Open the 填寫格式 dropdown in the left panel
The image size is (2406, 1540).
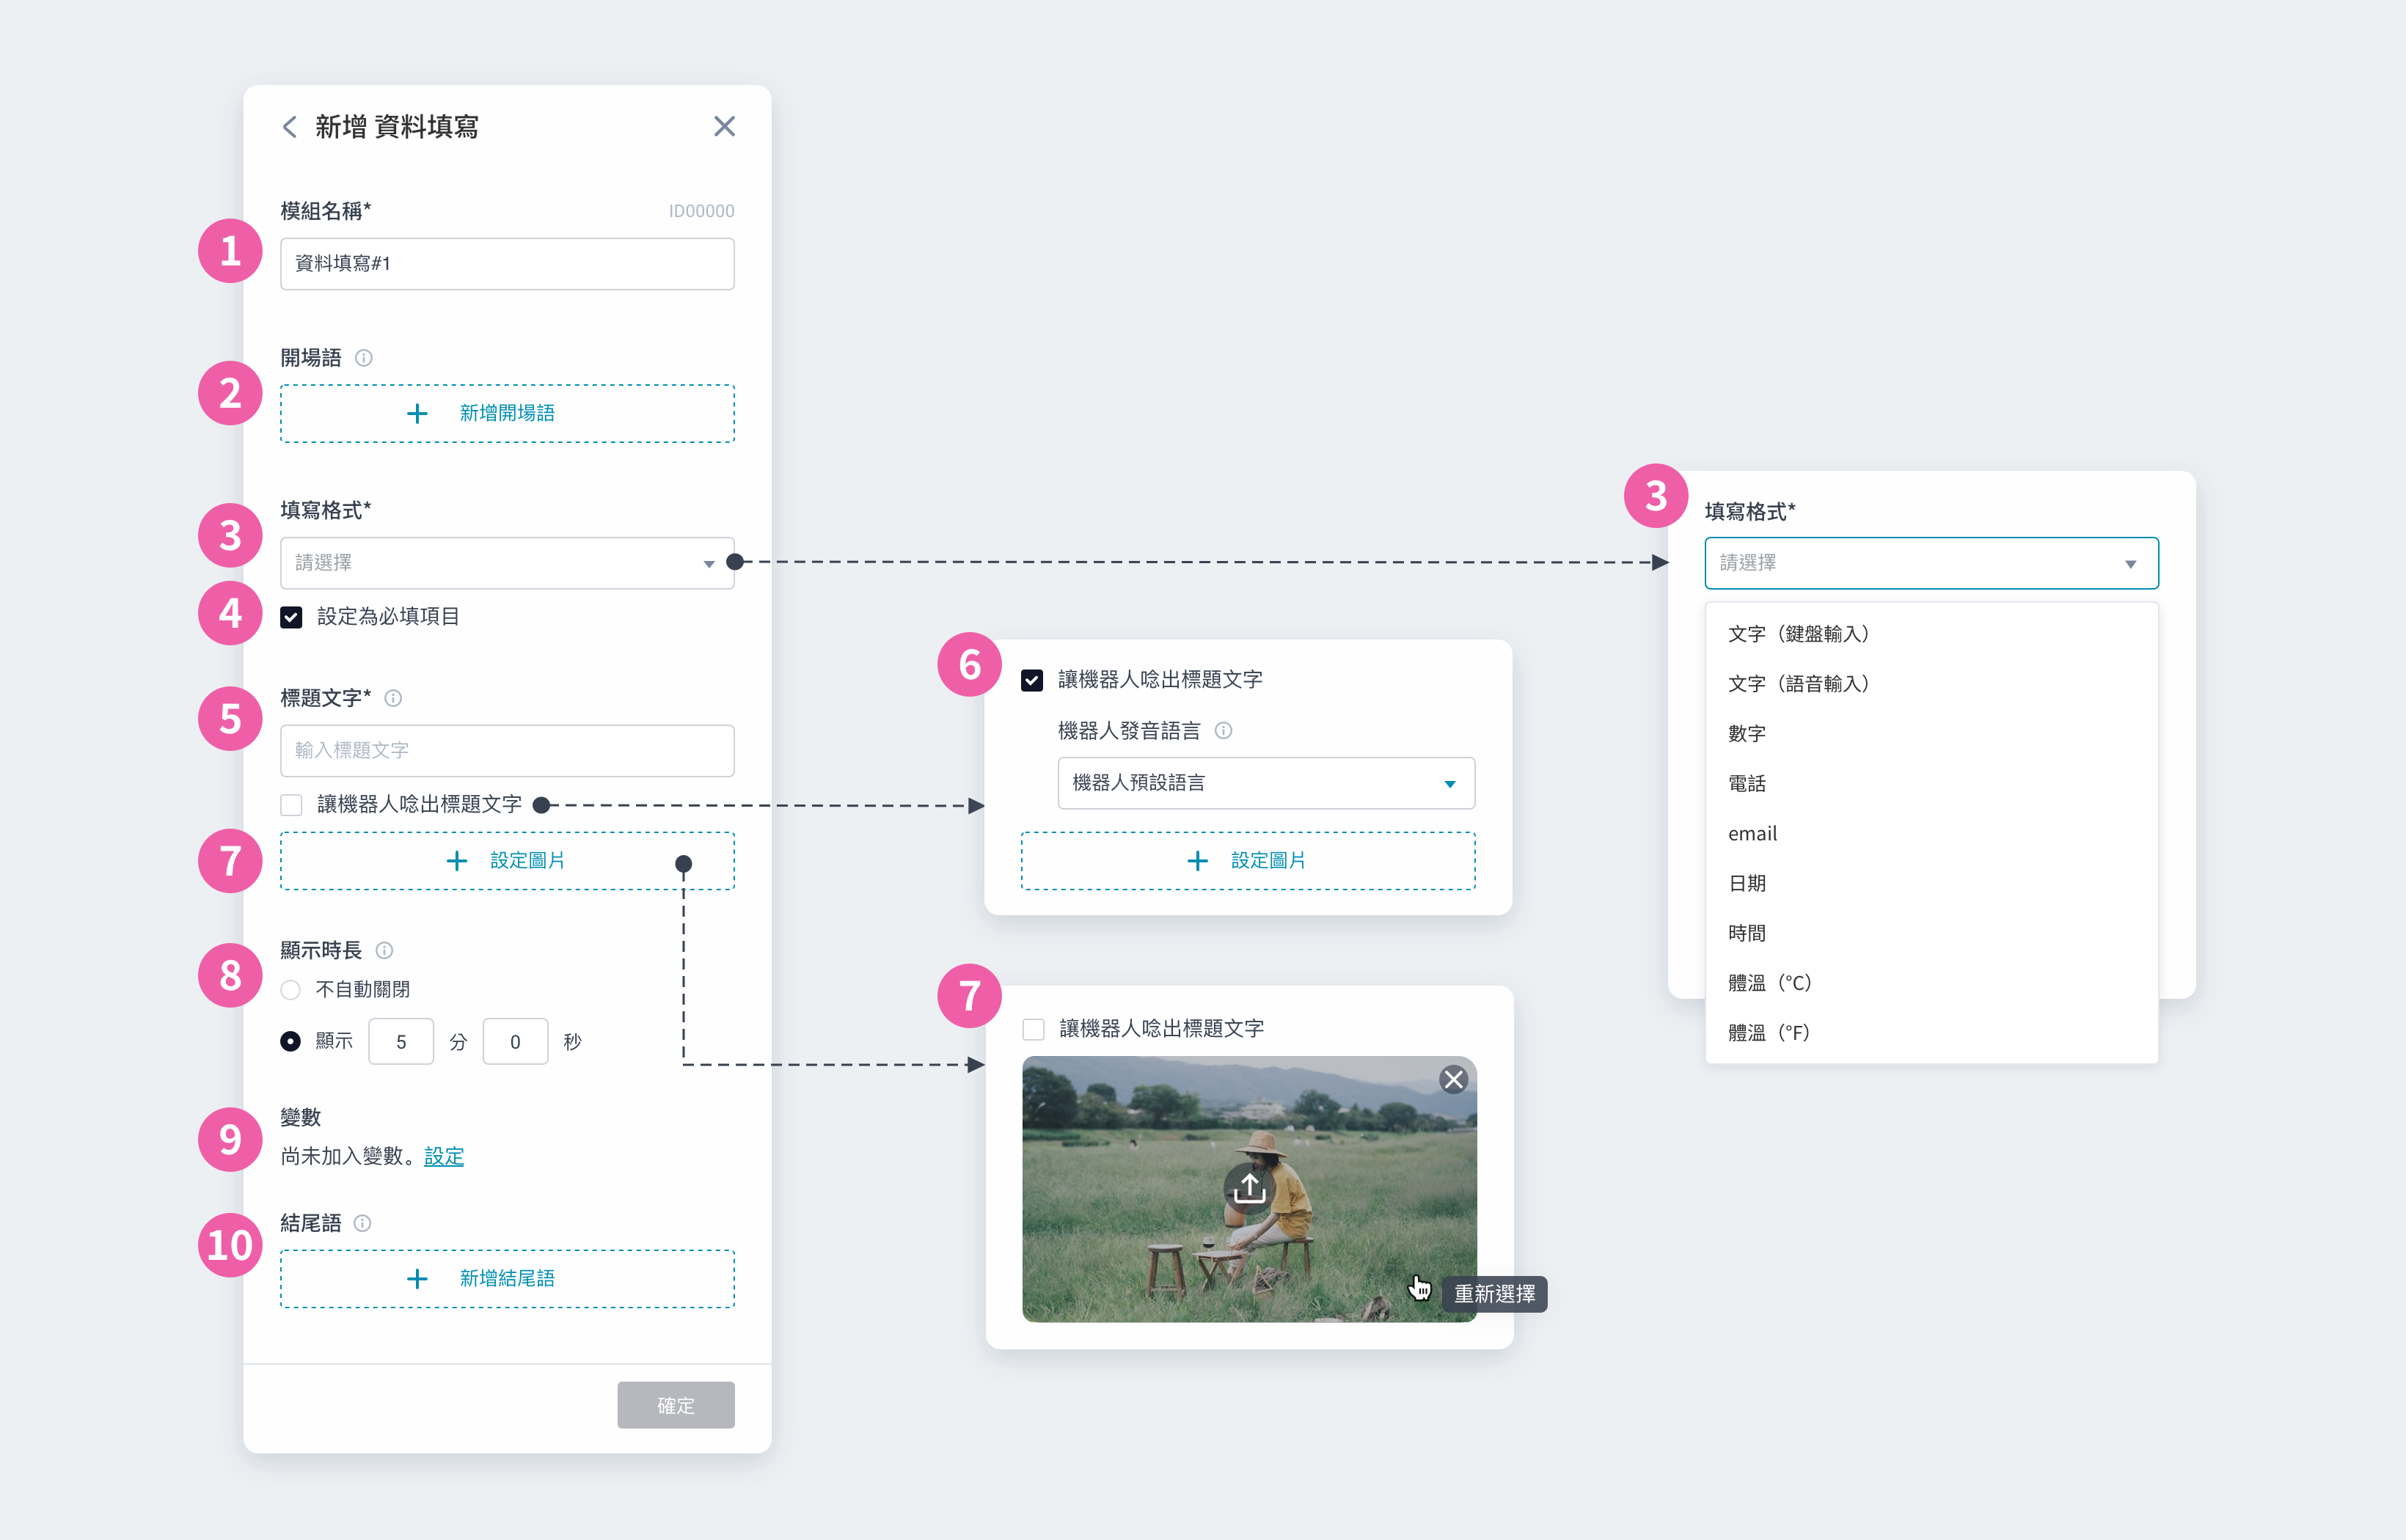pyautogui.click(x=507, y=563)
